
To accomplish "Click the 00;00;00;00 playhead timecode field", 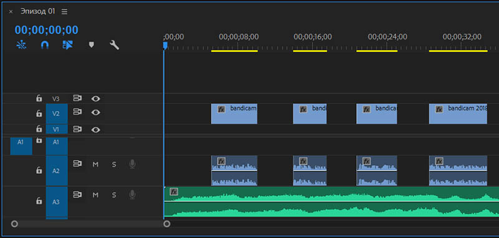I will tap(46, 30).
